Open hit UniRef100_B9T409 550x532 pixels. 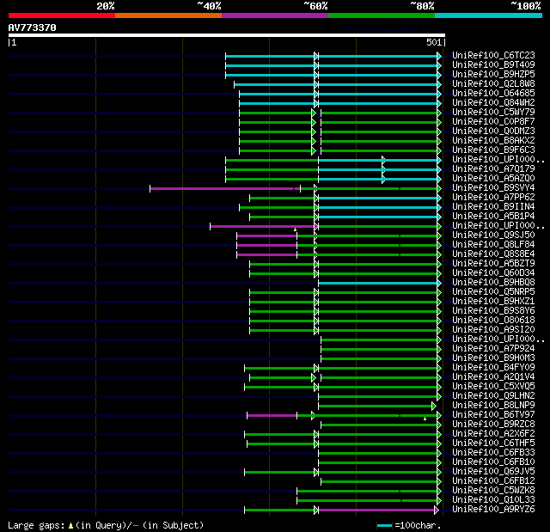(x=493, y=64)
